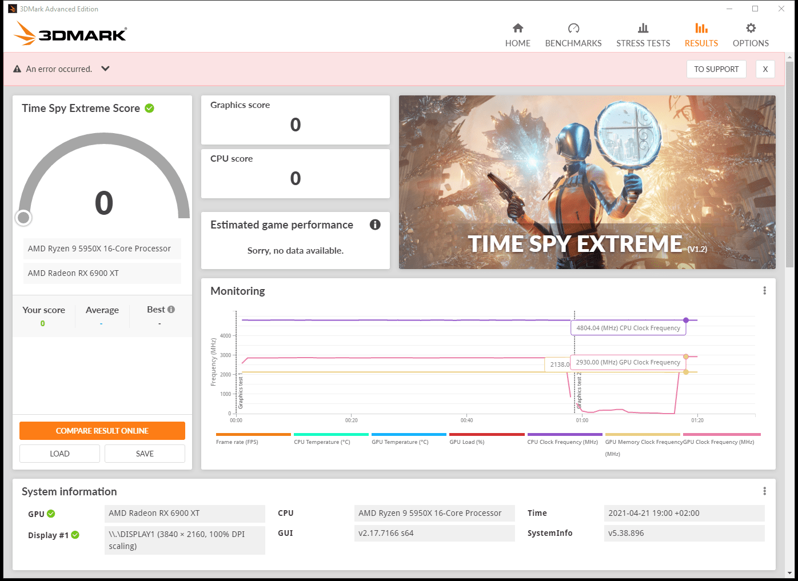Viewport: 798px width, 581px height.
Task: Click the 2930.00 MHz GPU Clock tooltip
Action: (628, 362)
